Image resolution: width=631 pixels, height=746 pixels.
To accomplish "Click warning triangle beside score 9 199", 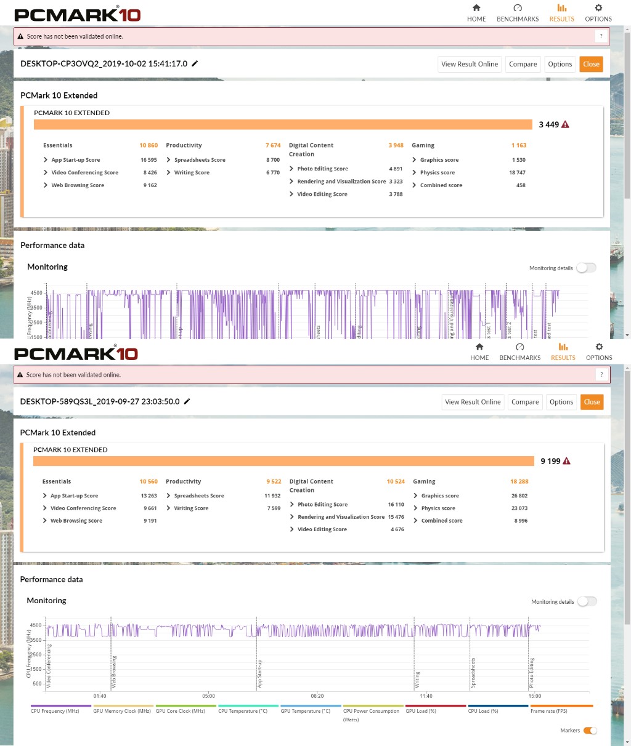I will (567, 461).
